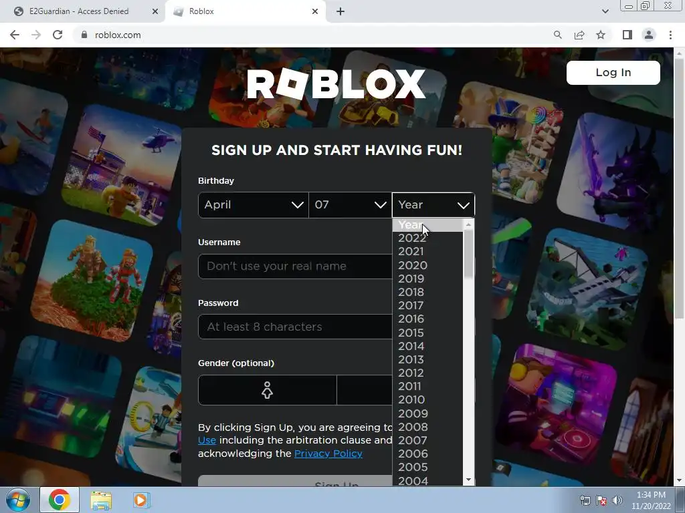Switch to the Roblox tab
The height and width of the screenshot is (513, 685).
245,11
